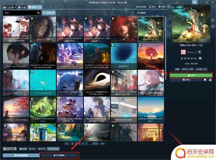This screenshot has width=216, height=160.
Task: Click the 1920 x 1080 resolution tag
Action: [187, 69]
